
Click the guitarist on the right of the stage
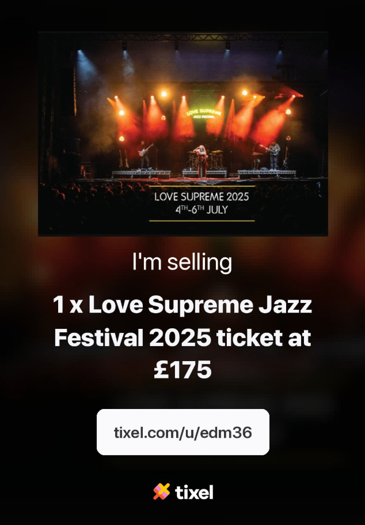pyautogui.click(x=273, y=155)
